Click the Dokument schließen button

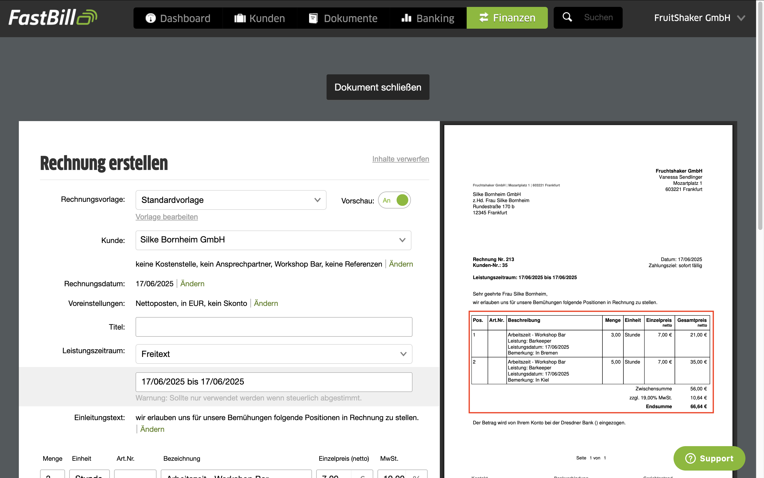coord(378,87)
